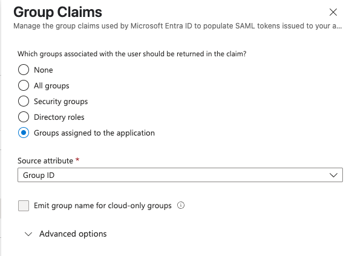Viewport: 352px width, 256px height.
Task: Click the Group Claims panel heading
Action: coord(57,12)
